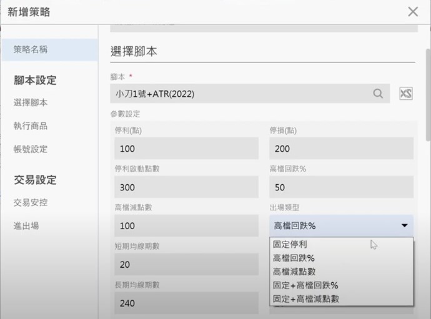
Task: Choose 高檔回跌% option in the list
Action: pyautogui.click(x=293, y=258)
